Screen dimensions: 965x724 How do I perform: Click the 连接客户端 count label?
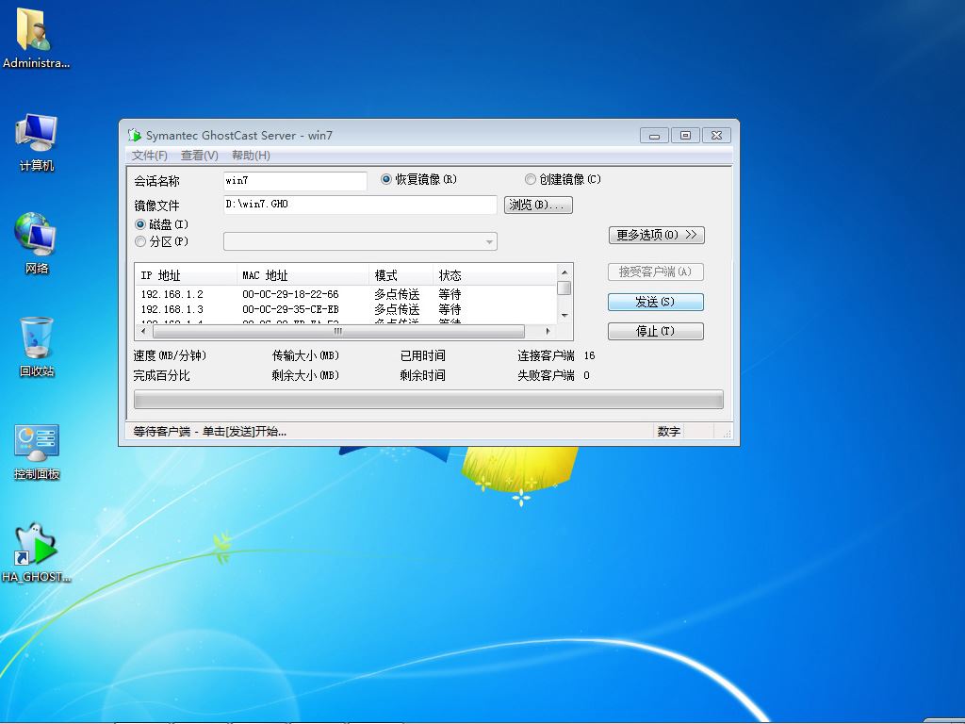point(546,355)
